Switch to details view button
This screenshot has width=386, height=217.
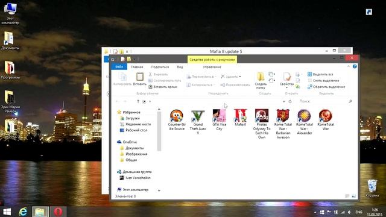tap(347, 196)
